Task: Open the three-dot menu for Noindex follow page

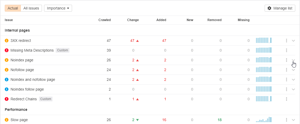Action: click(287, 89)
